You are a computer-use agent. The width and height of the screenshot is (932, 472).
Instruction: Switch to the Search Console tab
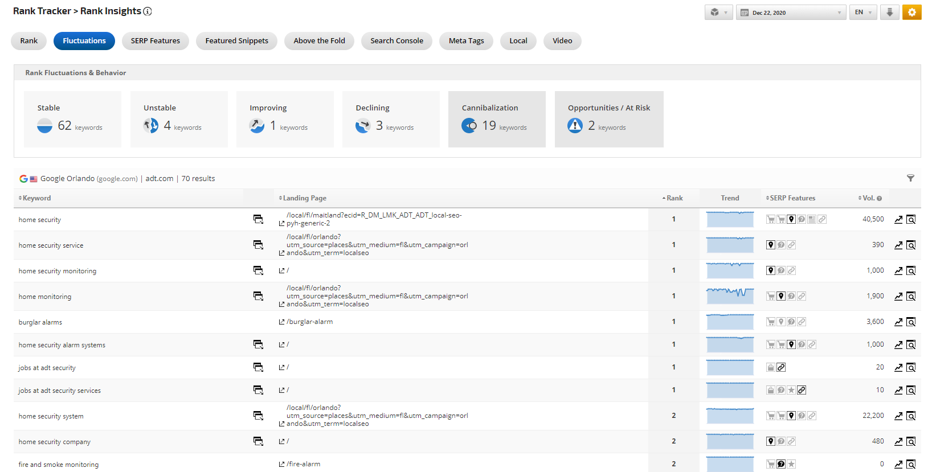pos(396,41)
